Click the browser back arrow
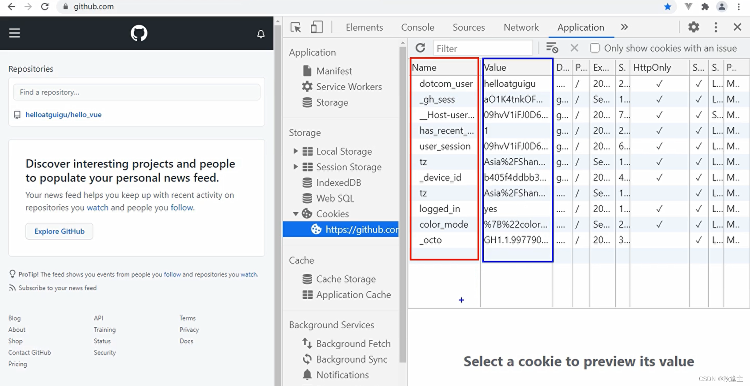 [12, 7]
